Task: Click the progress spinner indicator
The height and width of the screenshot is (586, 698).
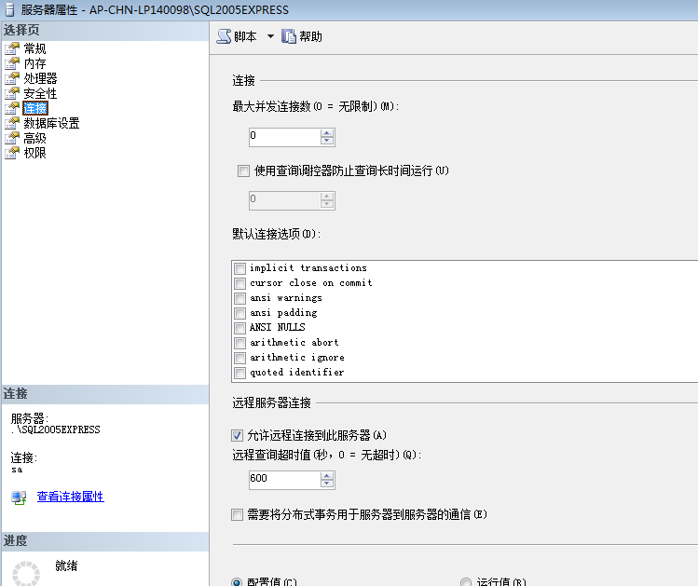Action: click(x=26, y=573)
